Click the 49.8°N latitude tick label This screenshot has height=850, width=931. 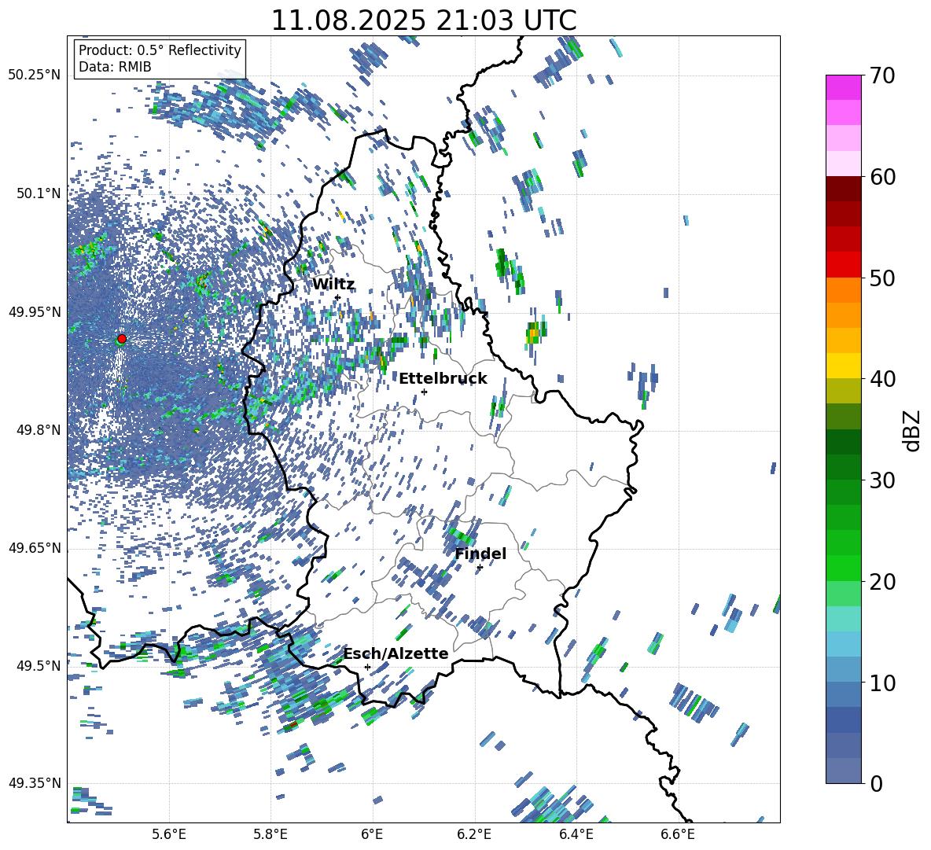click(x=38, y=430)
